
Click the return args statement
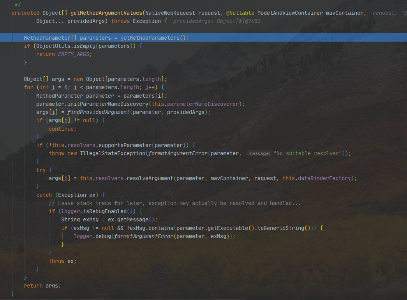42,286
